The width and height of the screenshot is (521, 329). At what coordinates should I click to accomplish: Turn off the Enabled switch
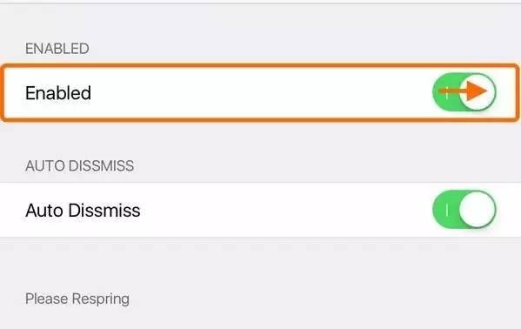(464, 91)
